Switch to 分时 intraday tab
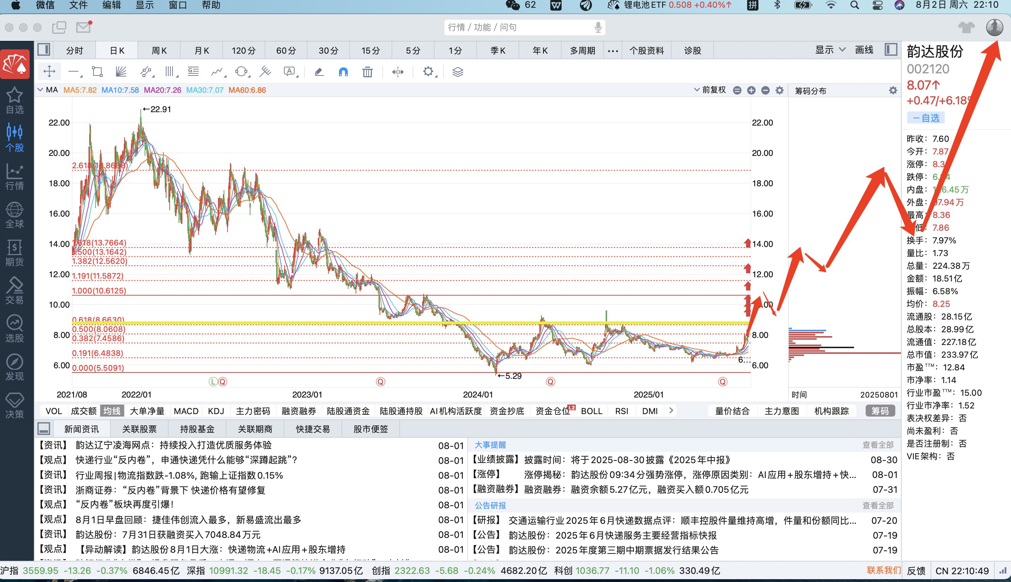The image size is (1011, 582). tap(74, 51)
